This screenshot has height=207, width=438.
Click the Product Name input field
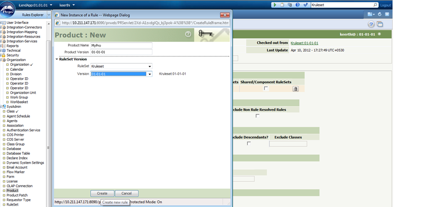(x=121, y=45)
